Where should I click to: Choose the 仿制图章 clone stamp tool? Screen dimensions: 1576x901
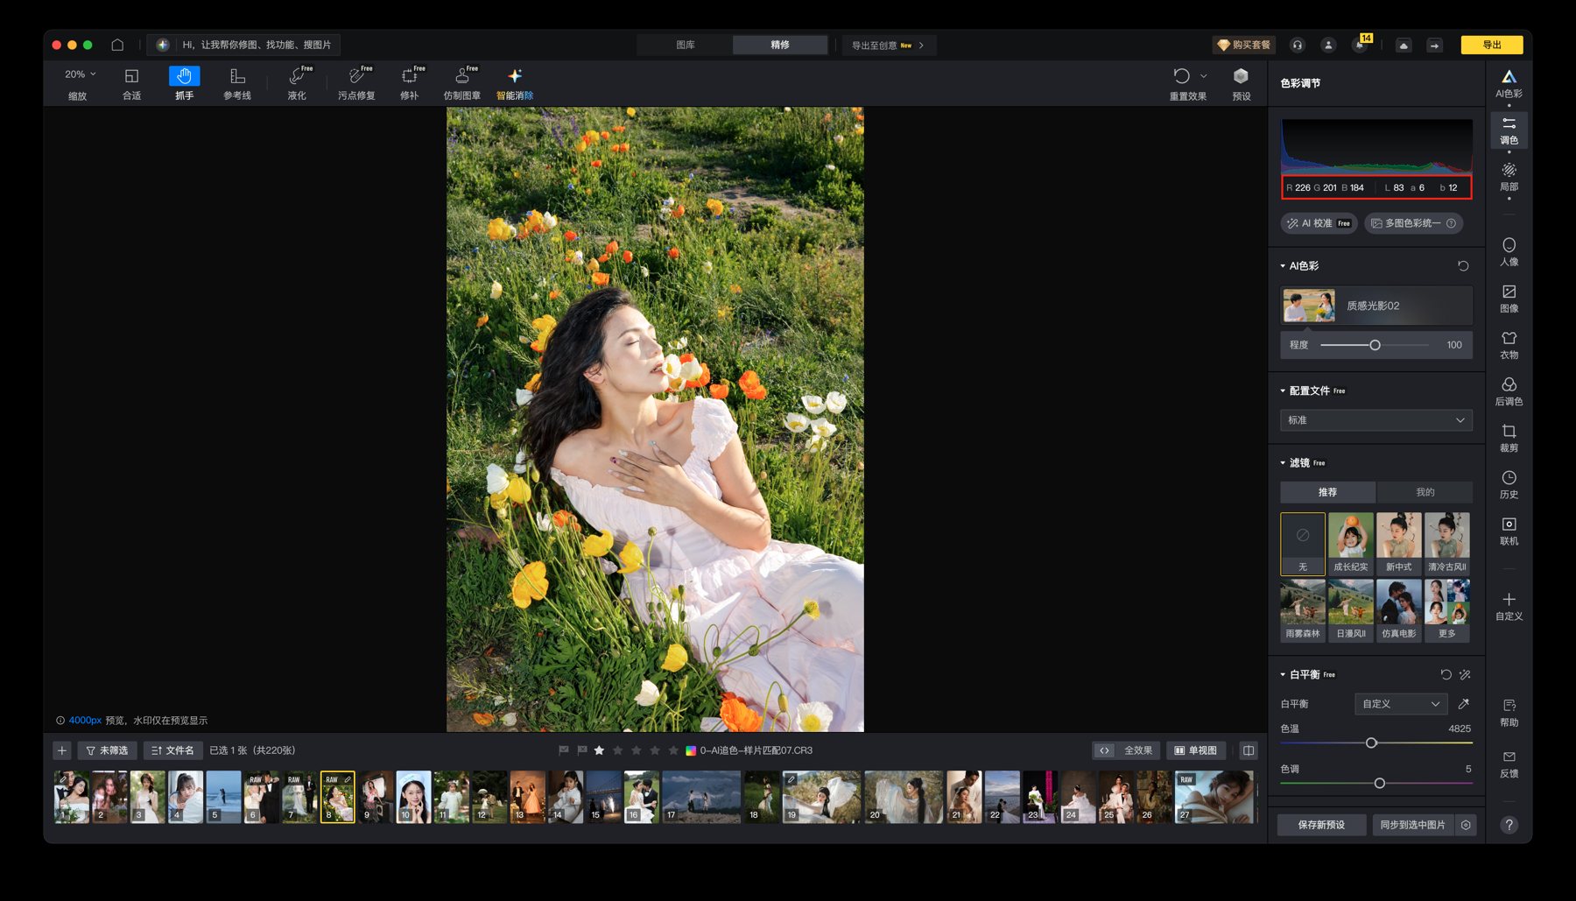tap(461, 82)
